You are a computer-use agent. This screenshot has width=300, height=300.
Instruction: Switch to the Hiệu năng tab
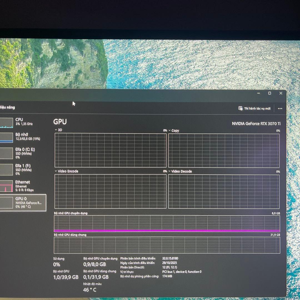point(8,107)
